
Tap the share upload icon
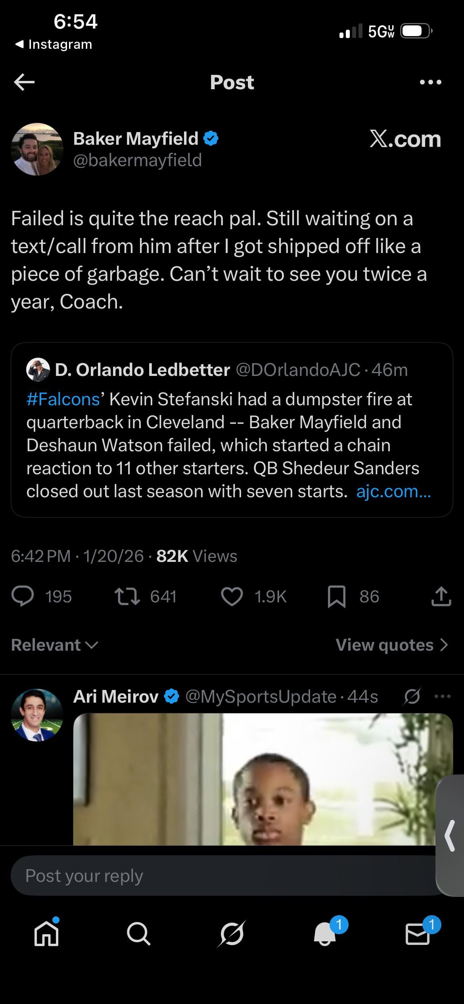pyautogui.click(x=441, y=596)
